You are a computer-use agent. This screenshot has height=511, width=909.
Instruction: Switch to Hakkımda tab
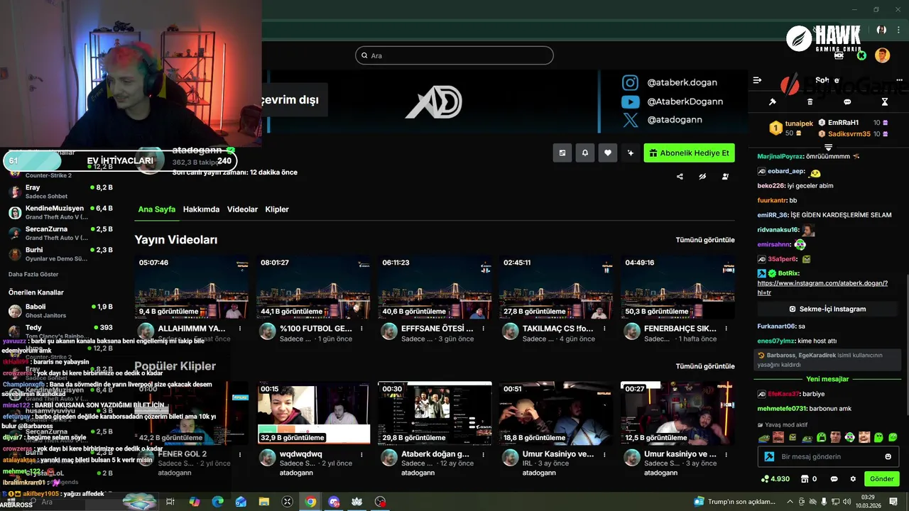click(201, 209)
